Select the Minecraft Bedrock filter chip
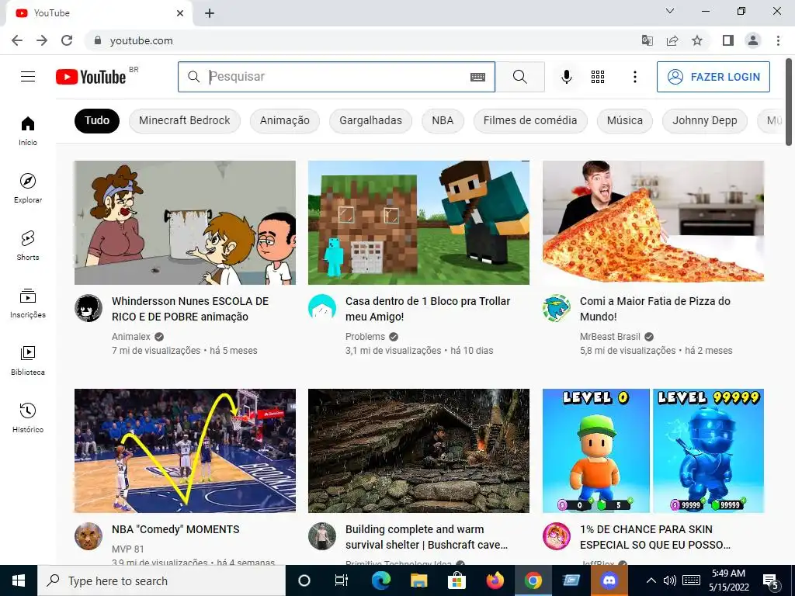The image size is (795, 596). click(x=185, y=120)
